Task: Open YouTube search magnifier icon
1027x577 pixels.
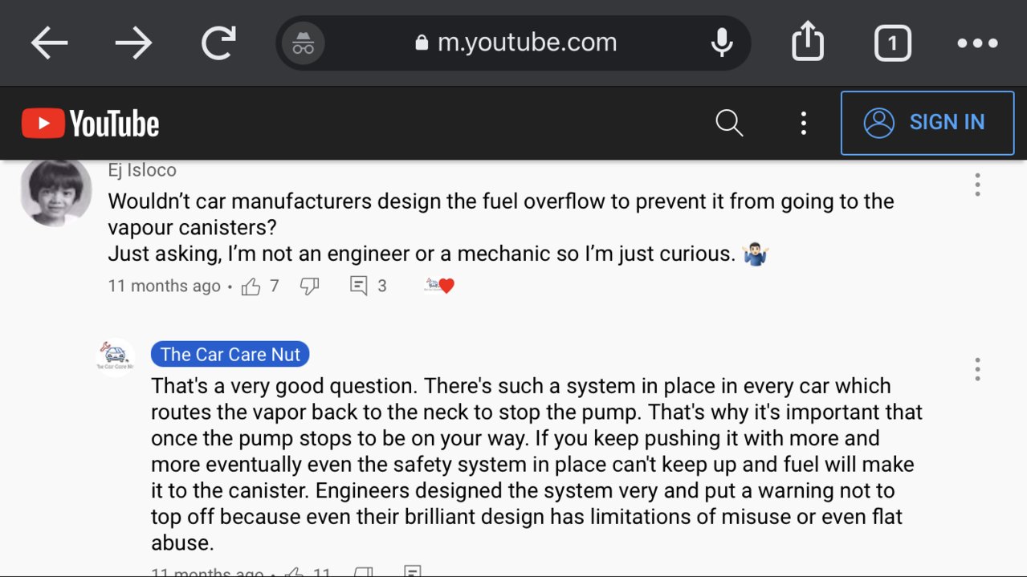Action: tap(729, 123)
